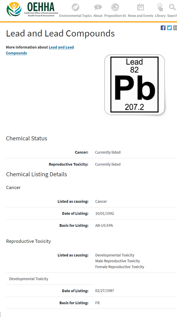
Task: Click the Search magnifier icon
Action: click(172, 7)
